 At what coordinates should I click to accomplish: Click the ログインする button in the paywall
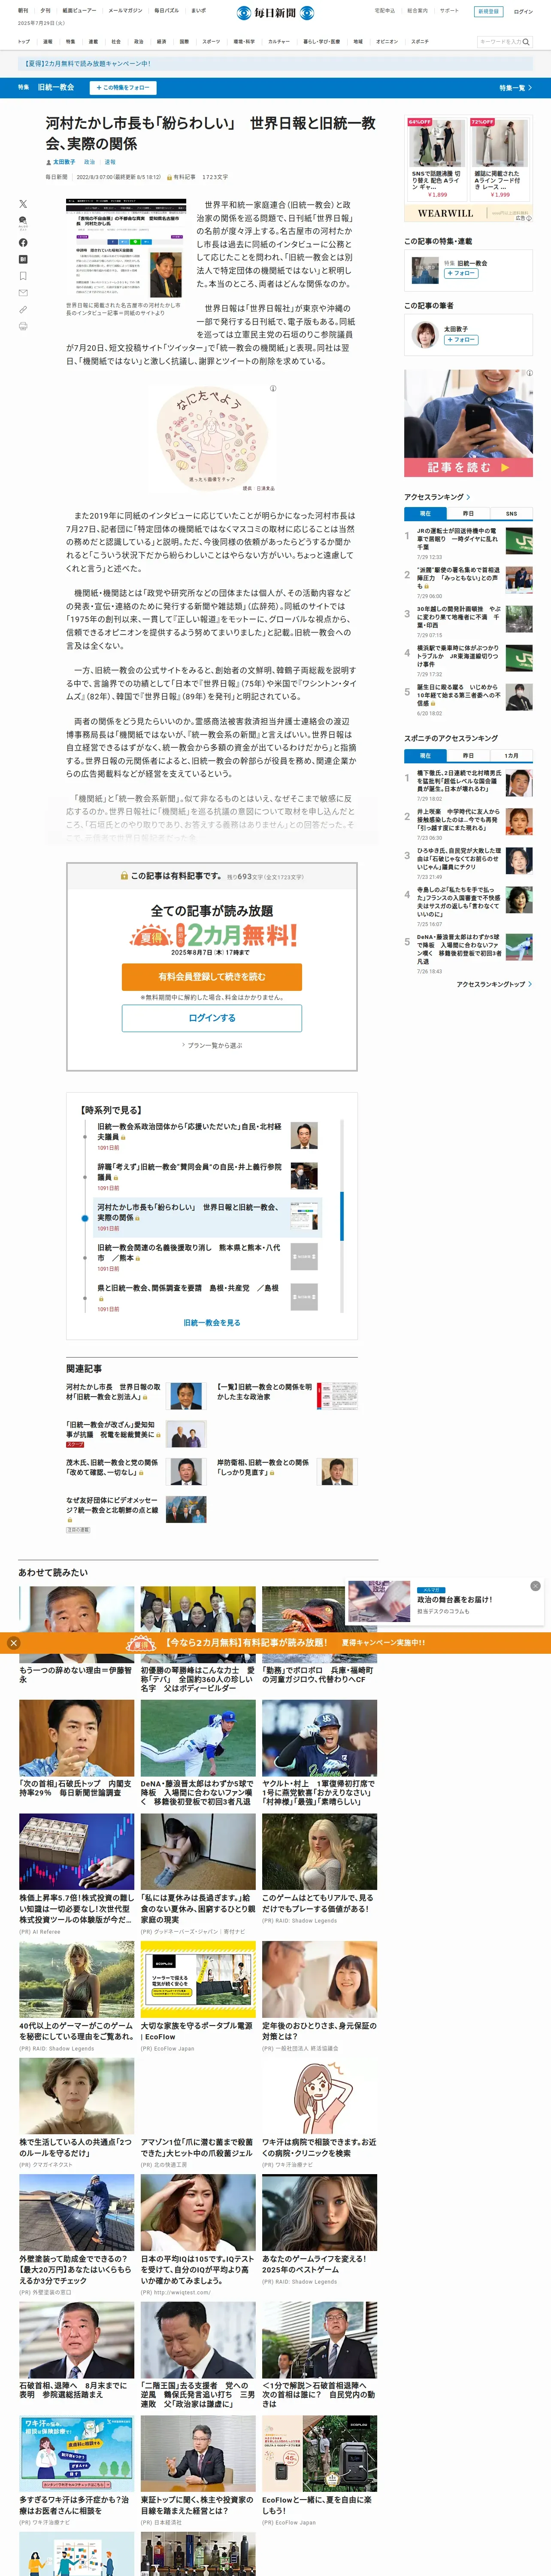pos(212,1018)
